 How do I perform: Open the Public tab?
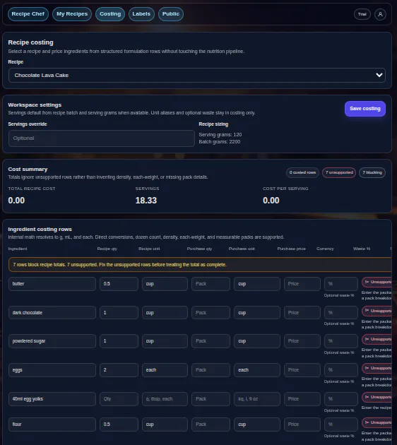click(171, 14)
